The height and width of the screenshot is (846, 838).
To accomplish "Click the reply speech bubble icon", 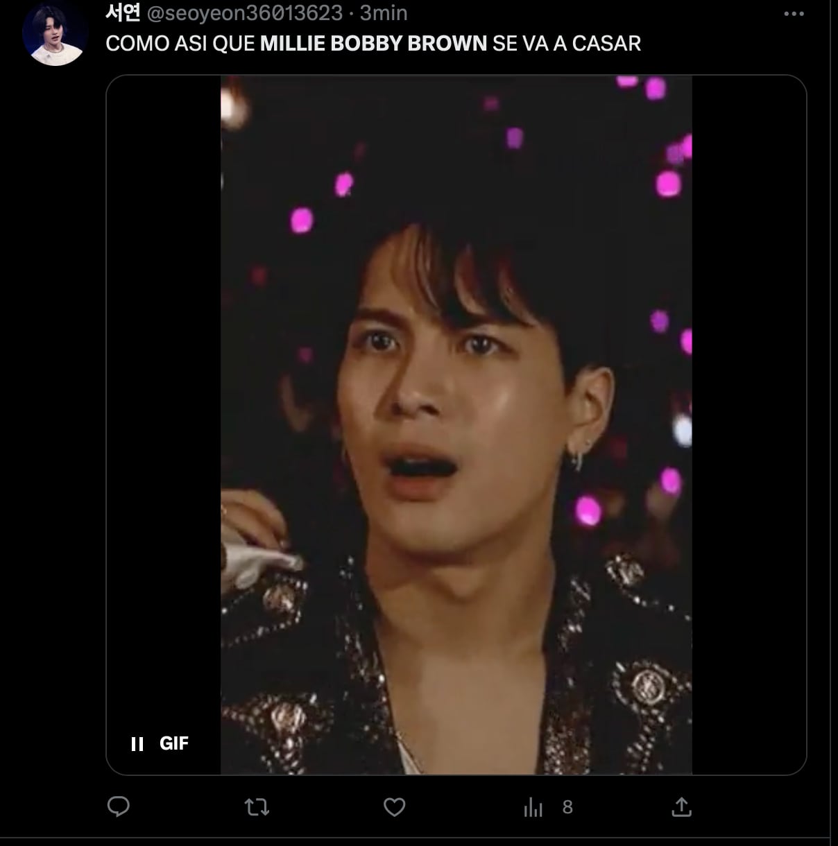I will tap(119, 806).
